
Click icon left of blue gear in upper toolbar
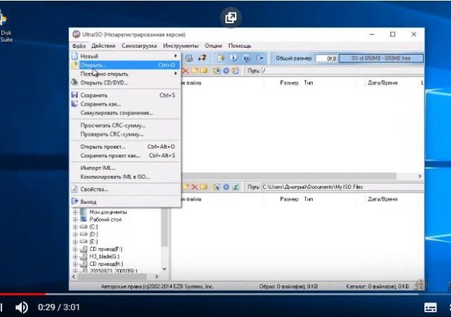click(217, 71)
